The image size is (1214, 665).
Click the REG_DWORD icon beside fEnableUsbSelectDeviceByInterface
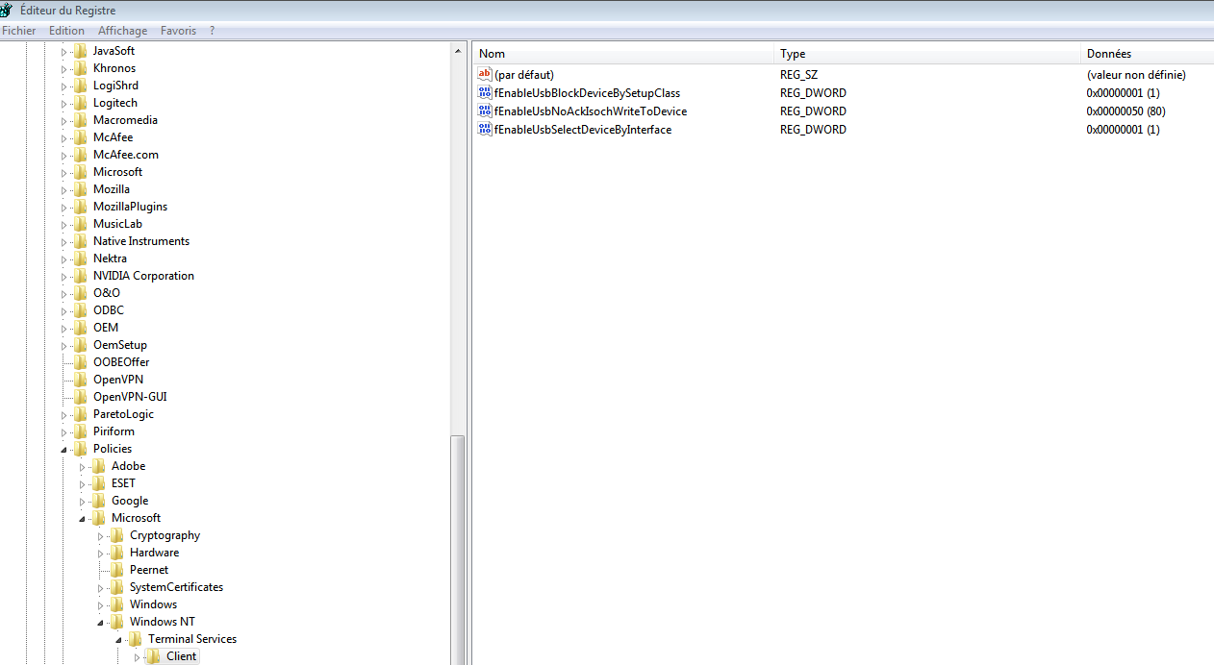coord(484,129)
